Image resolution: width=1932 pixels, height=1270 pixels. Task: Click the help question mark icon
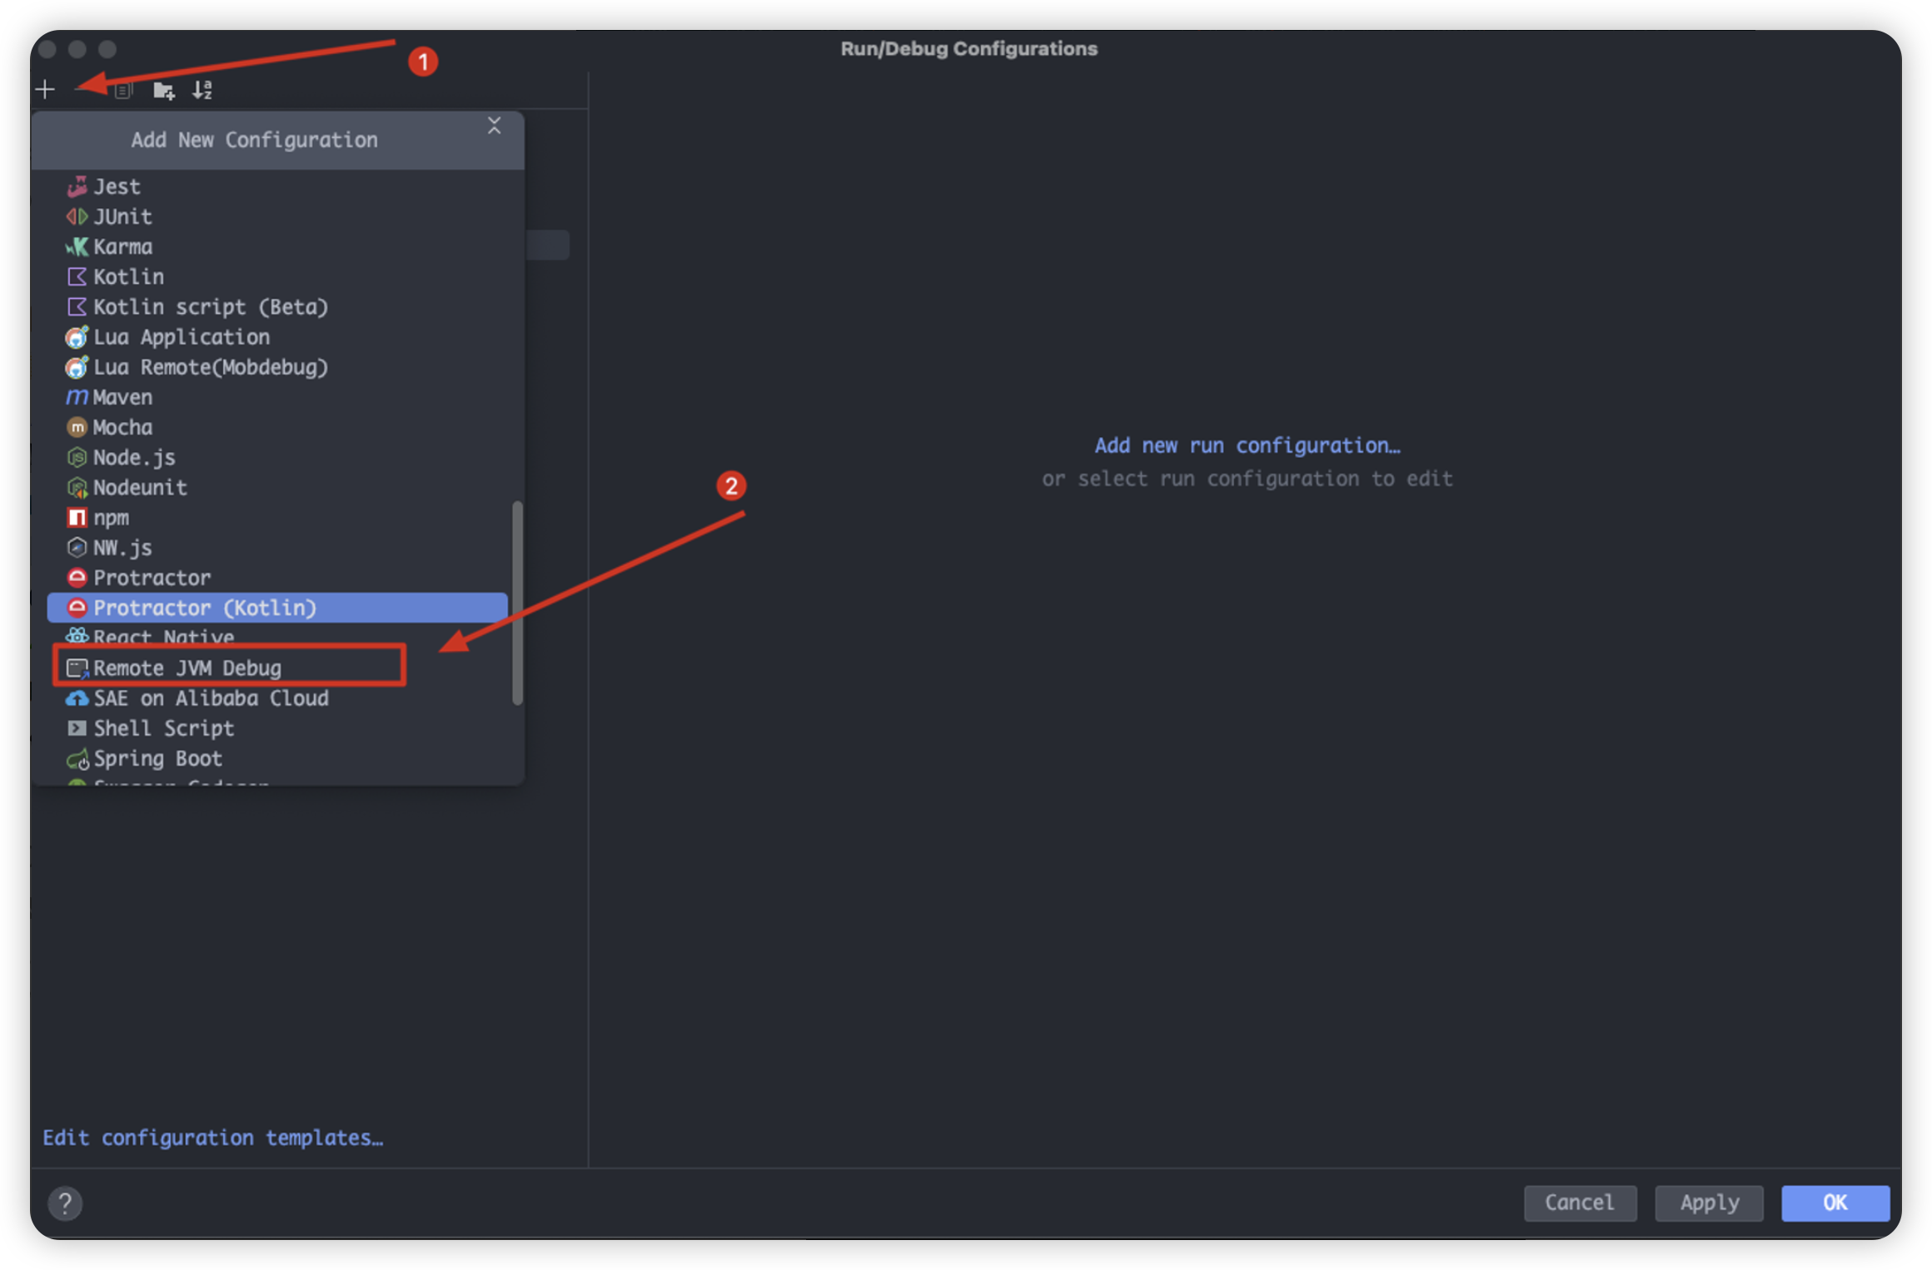point(65,1203)
